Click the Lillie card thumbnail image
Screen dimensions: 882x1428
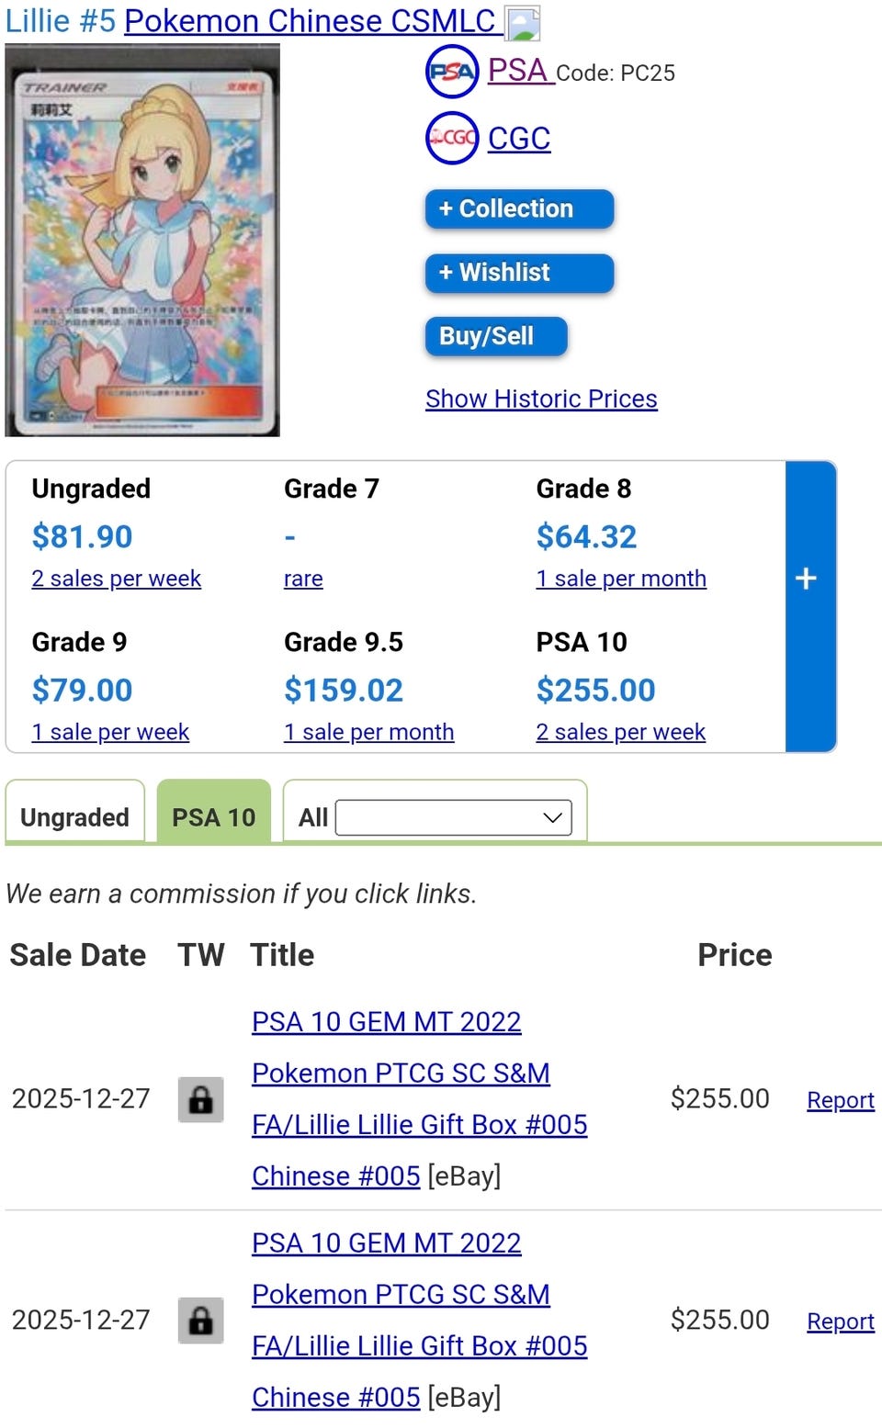pyautogui.click(x=142, y=241)
